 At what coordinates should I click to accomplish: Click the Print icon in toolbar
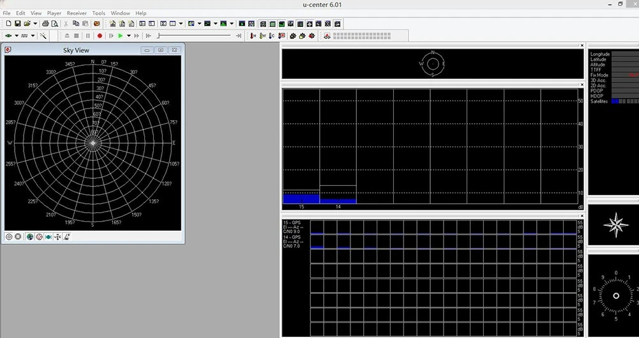tap(45, 24)
